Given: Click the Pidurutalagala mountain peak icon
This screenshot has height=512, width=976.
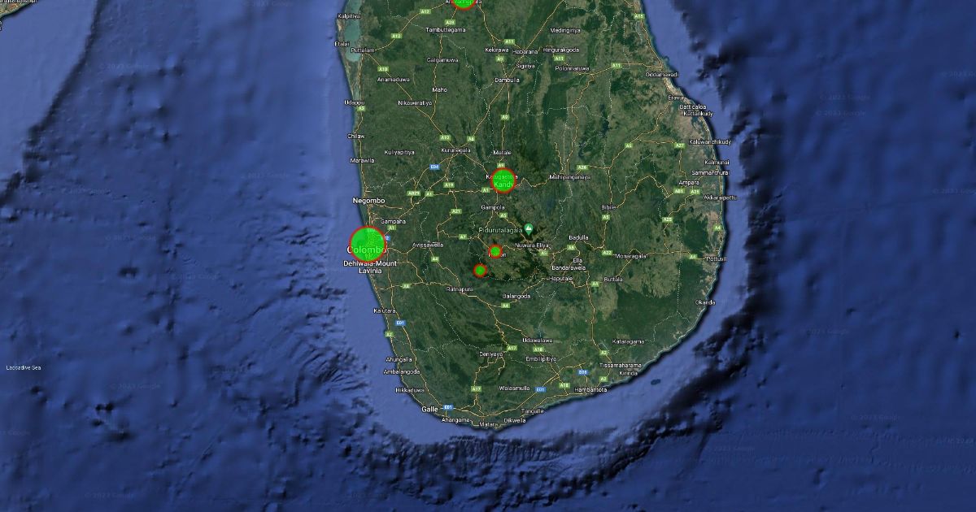Looking at the screenshot, I should tap(529, 229).
